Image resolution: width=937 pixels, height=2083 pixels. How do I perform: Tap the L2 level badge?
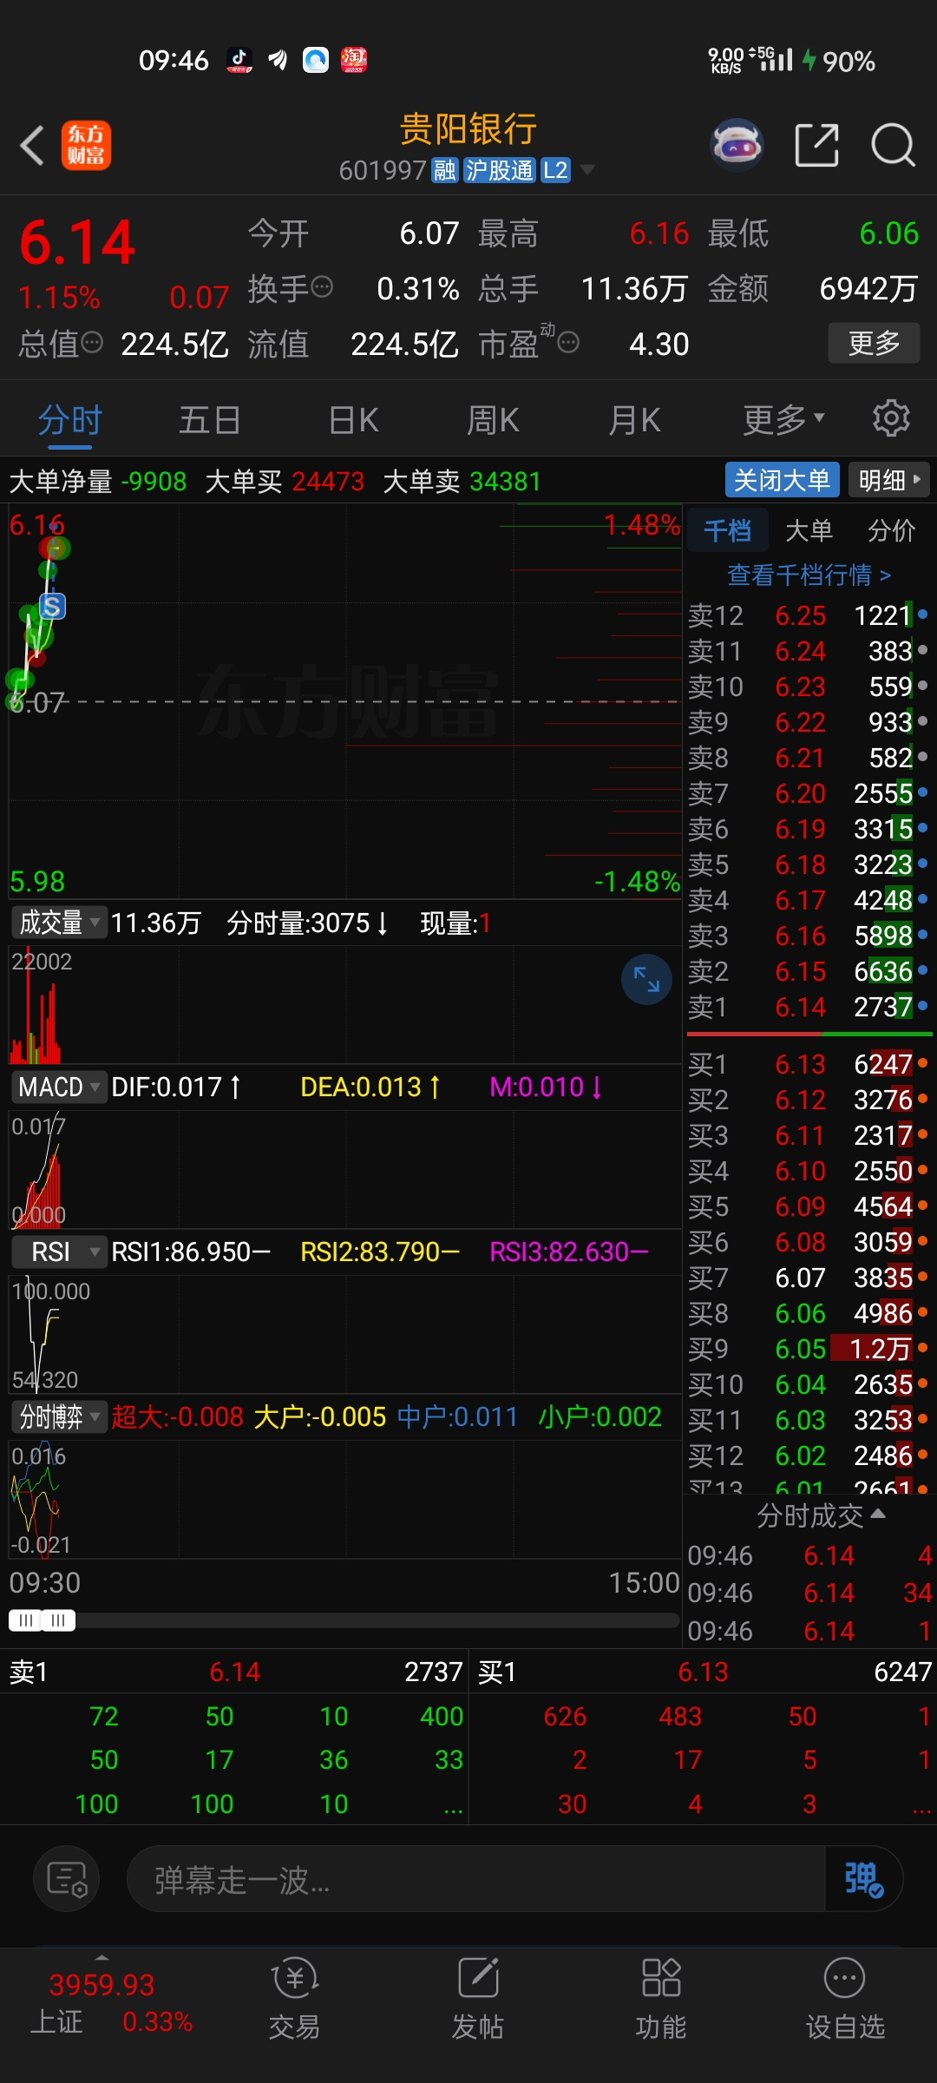pos(555,170)
